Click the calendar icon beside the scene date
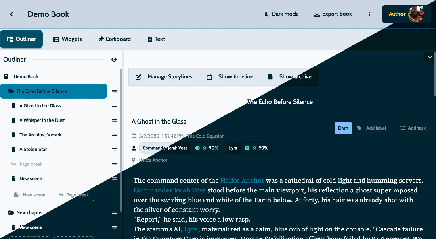 134,136
